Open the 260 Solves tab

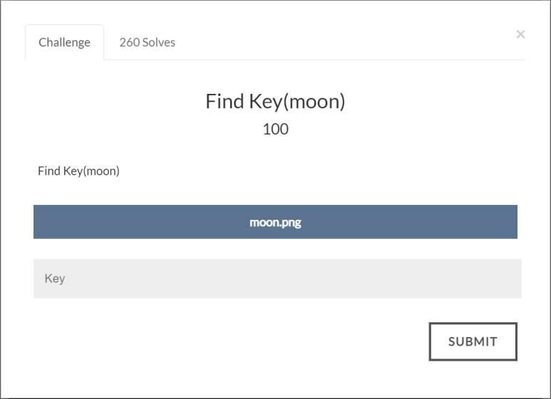(x=148, y=43)
